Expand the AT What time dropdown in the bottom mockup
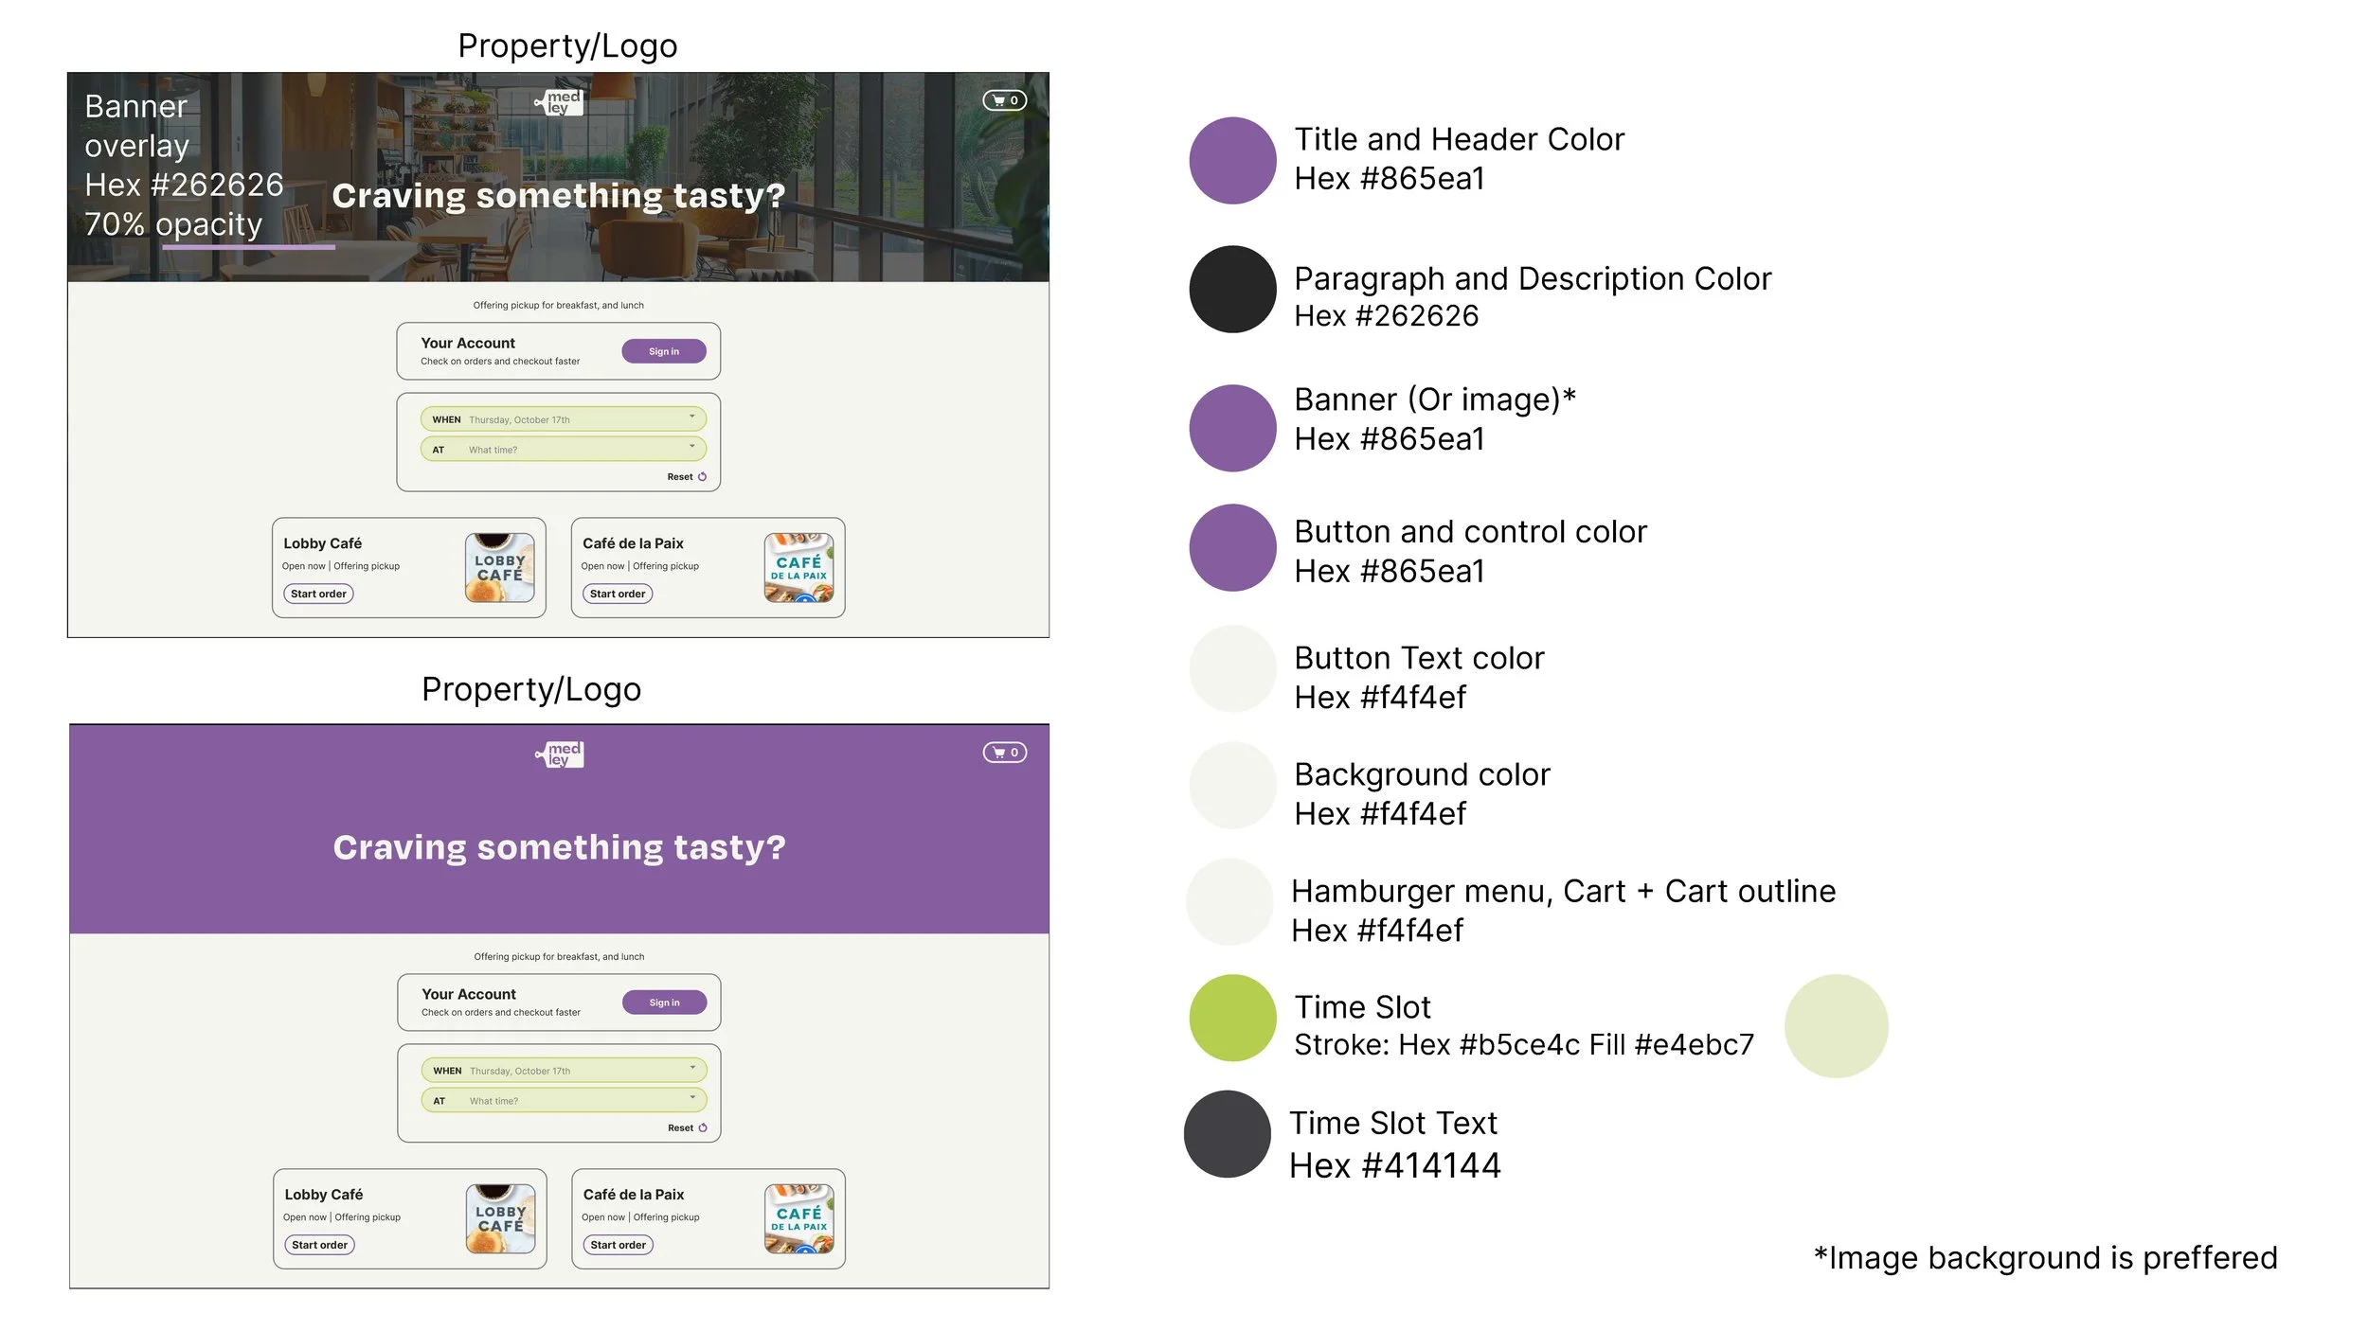2368x1331 pixels. 692,1099
